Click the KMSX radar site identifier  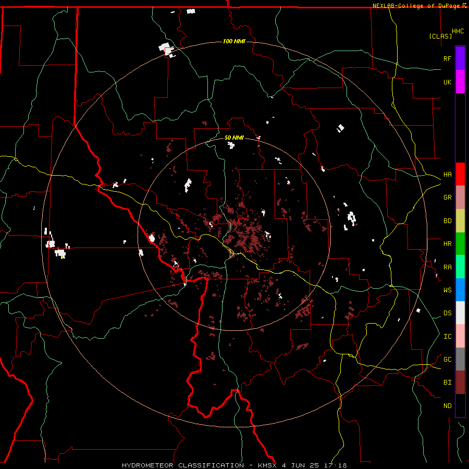click(x=268, y=465)
